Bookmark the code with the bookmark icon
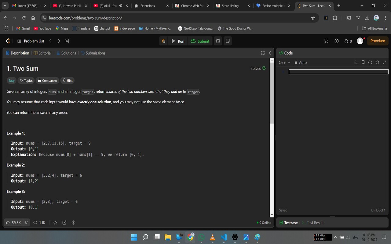This screenshot has width=391, height=244. 363,62
